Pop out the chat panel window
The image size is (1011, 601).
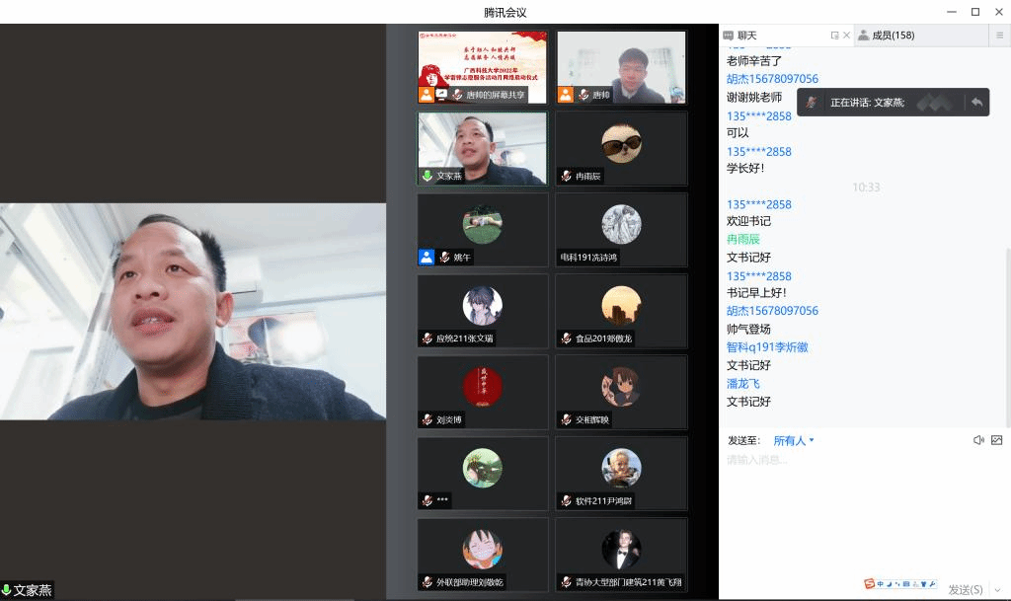tap(835, 36)
